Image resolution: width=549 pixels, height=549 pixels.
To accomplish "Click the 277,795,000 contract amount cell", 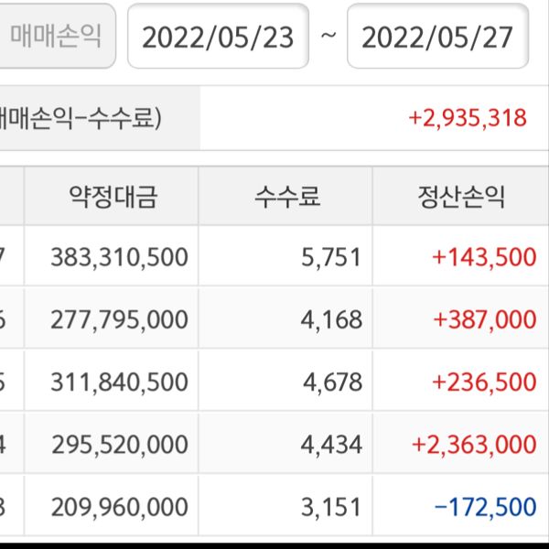I will point(119,319).
